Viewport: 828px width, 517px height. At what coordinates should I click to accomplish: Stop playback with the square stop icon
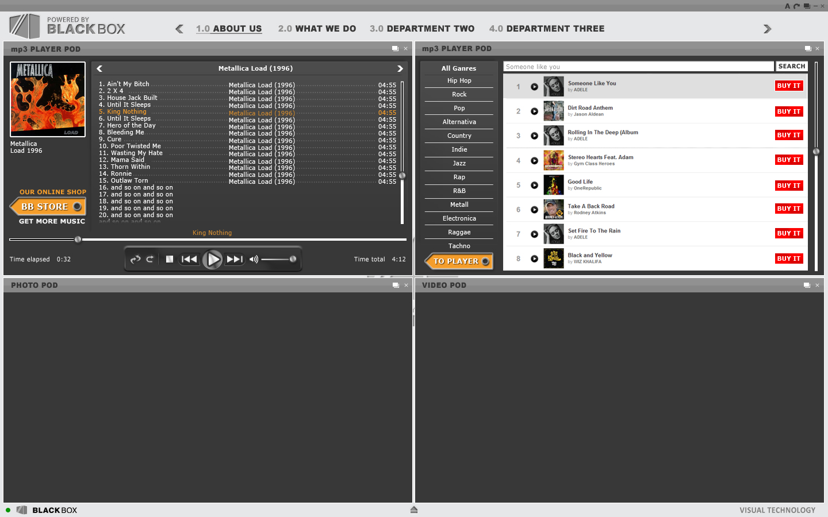tap(170, 259)
